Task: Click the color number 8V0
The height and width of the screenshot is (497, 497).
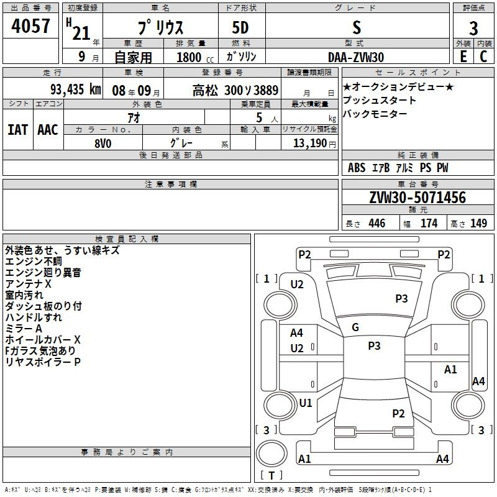Action: point(103,144)
